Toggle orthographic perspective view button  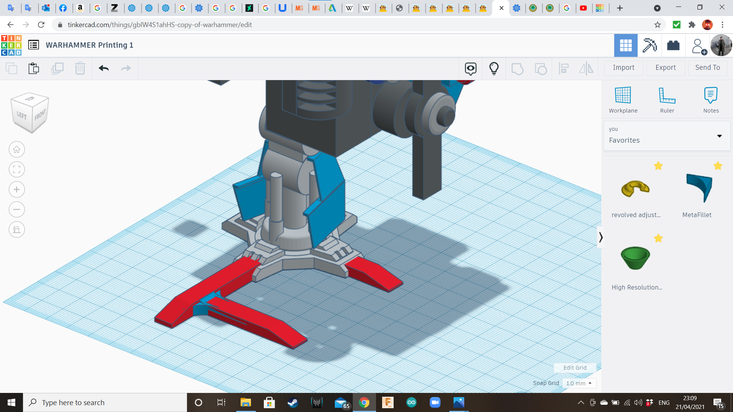pos(17,230)
